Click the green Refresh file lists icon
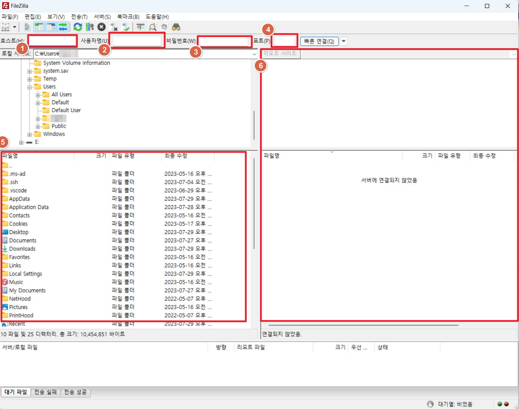519x409 pixels. (78, 27)
